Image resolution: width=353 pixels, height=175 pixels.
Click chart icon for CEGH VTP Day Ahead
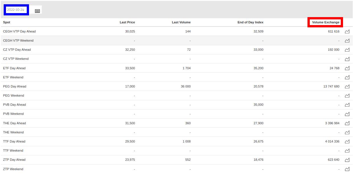tap(347, 32)
